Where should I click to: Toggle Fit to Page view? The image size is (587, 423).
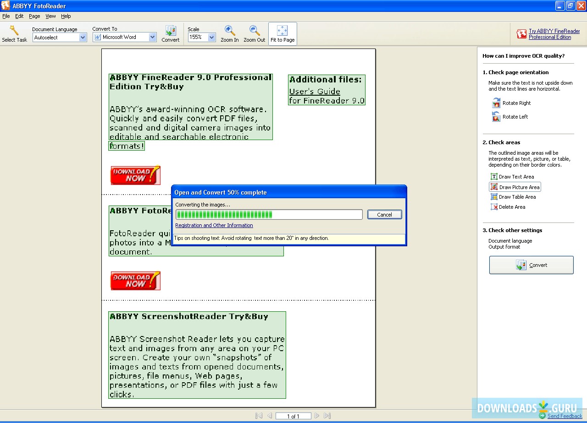[282, 34]
